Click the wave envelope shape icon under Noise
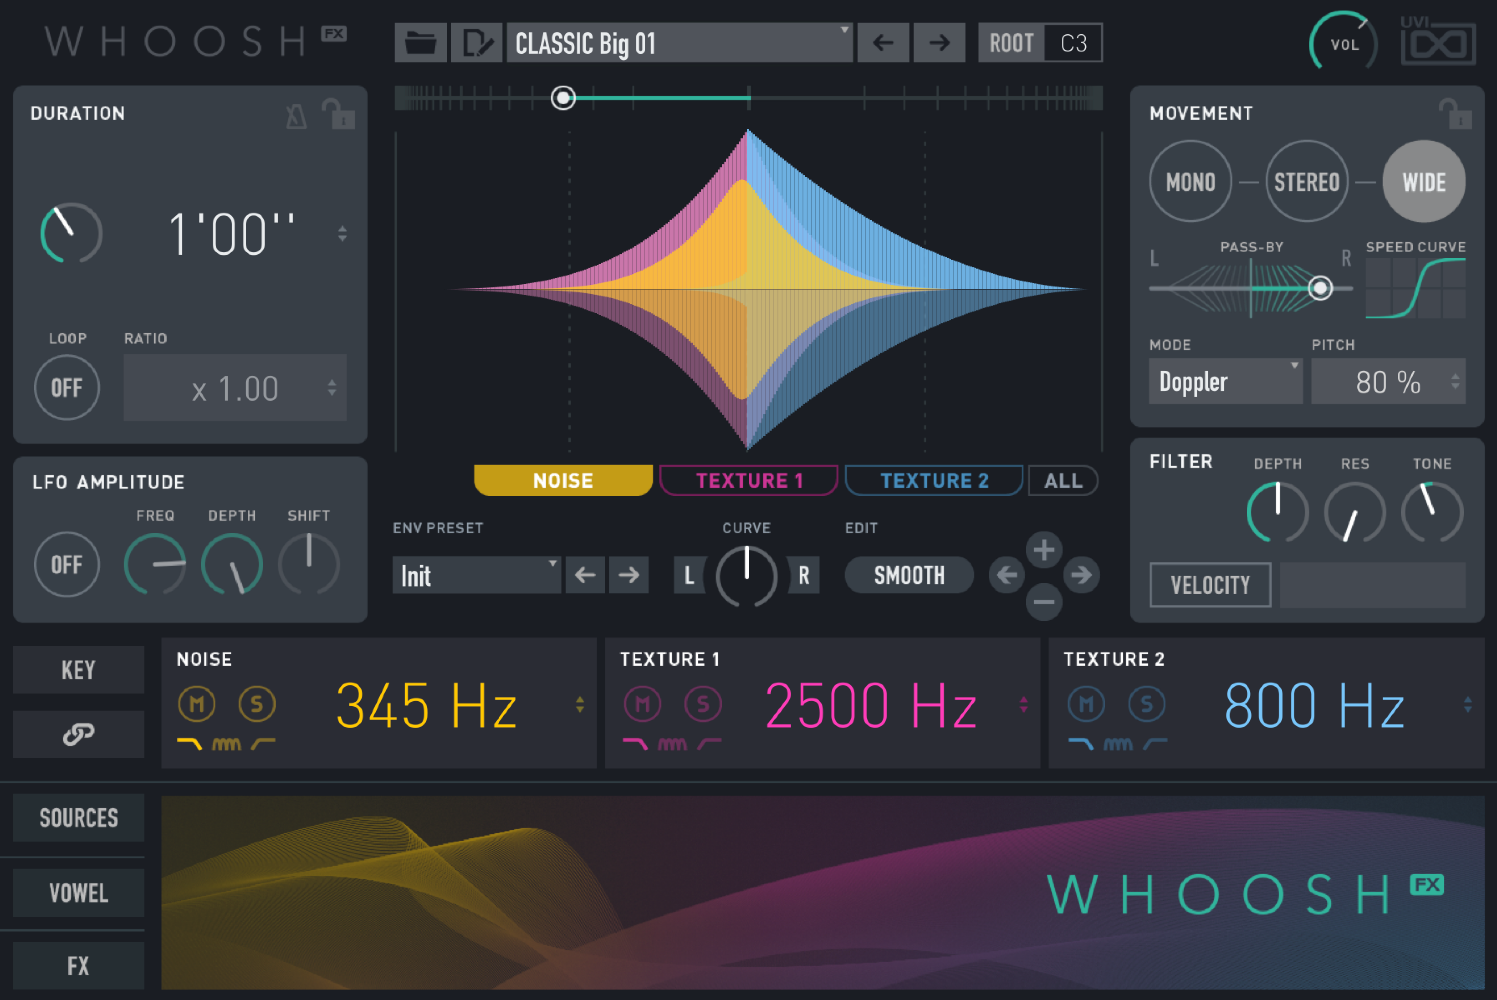The height and width of the screenshot is (1000, 1497). [228, 743]
